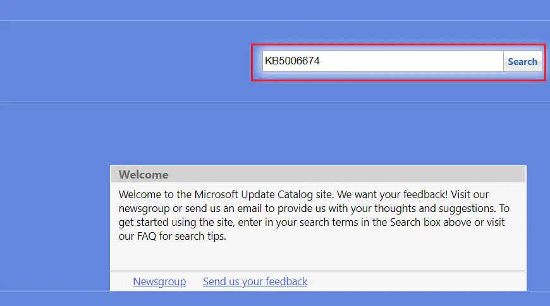Click the welcome line starting with get started

[x=312, y=222]
